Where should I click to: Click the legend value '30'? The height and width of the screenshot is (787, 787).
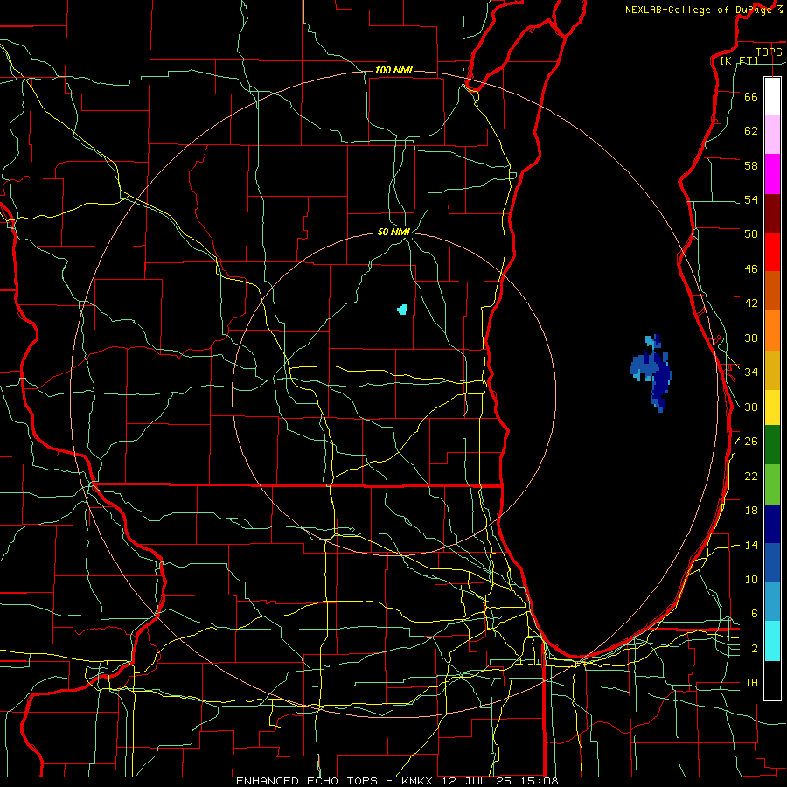[x=751, y=407]
